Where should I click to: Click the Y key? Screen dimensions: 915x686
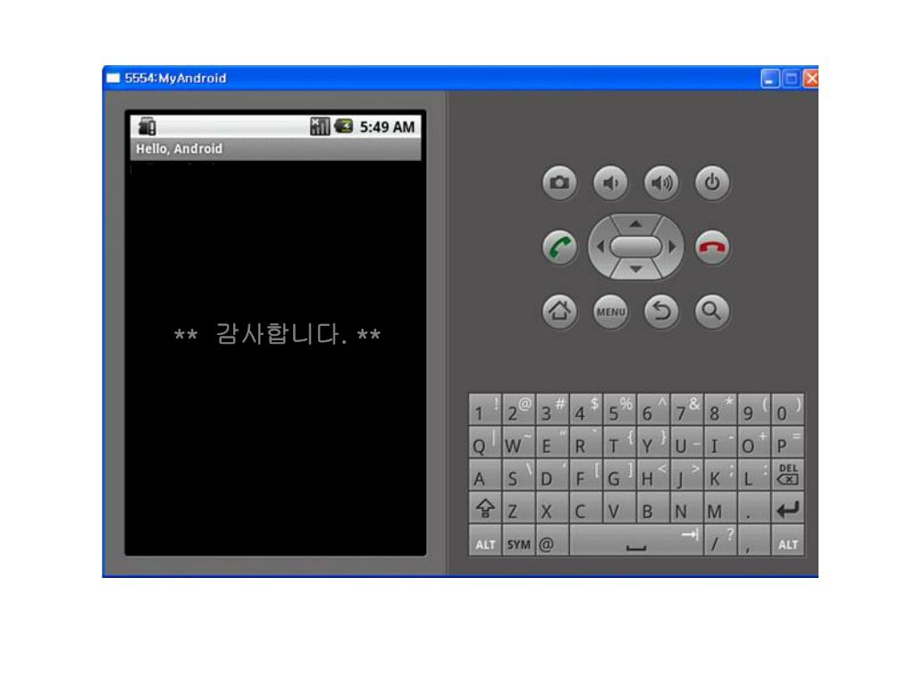coord(653,441)
